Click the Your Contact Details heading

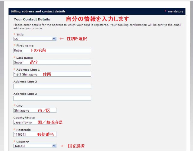pos(32,19)
